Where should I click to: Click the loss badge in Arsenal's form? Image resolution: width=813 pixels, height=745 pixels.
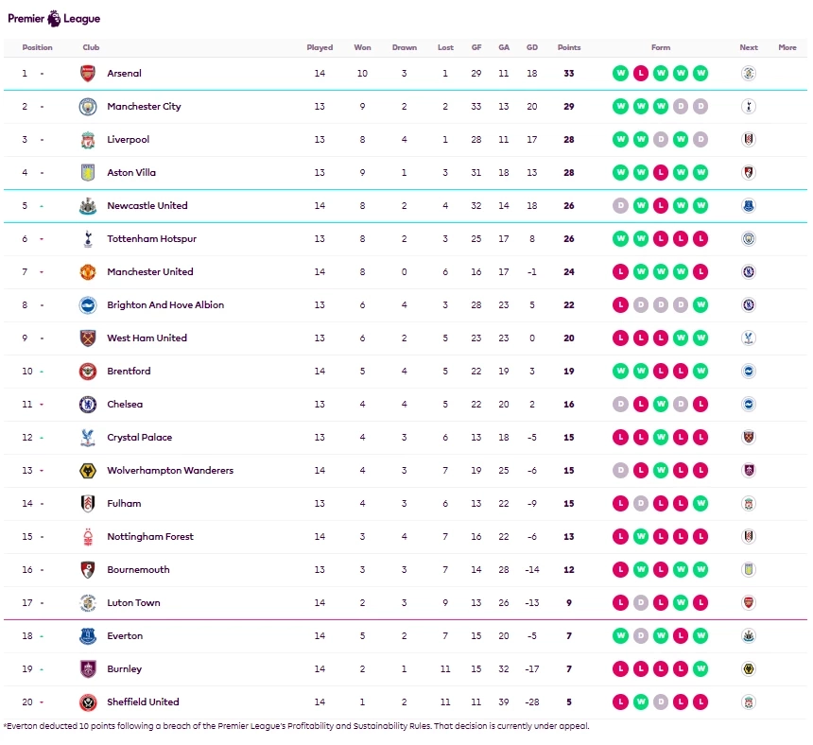click(641, 74)
